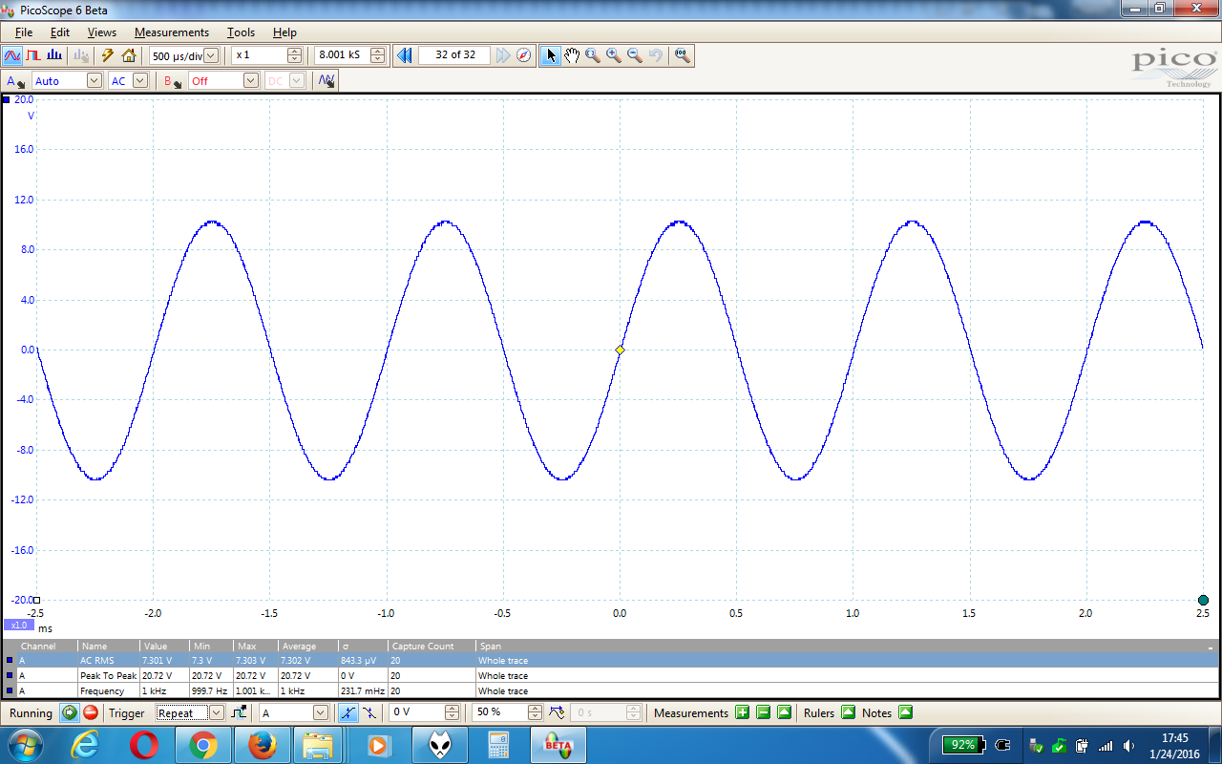
Task: Open the buffer navigator compass icon
Action: [x=524, y=55]
